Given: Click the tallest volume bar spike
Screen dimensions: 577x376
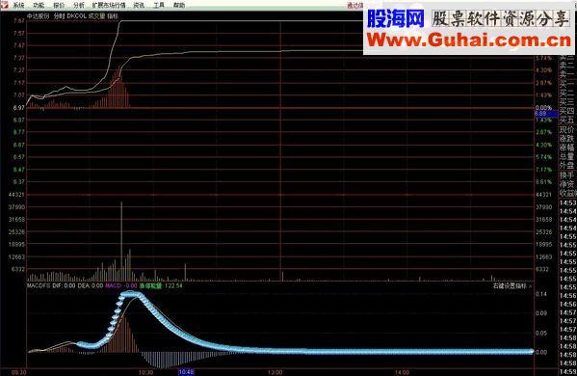Looking at the screenshot, I should (x=121, y=241).
